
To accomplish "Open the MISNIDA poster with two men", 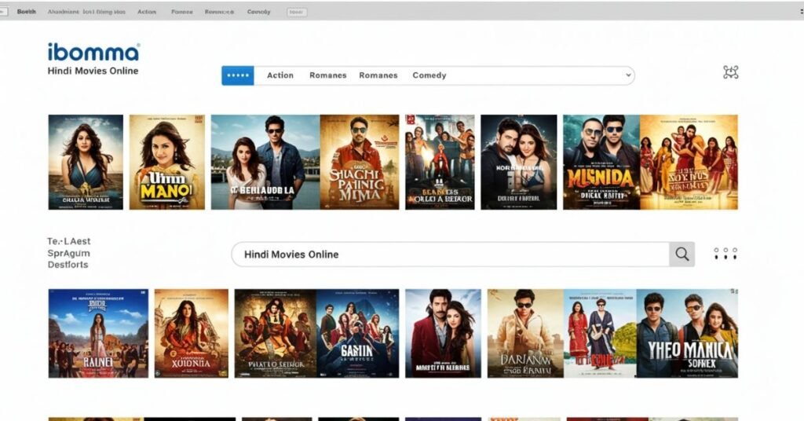I will click(x=601, y=162).
